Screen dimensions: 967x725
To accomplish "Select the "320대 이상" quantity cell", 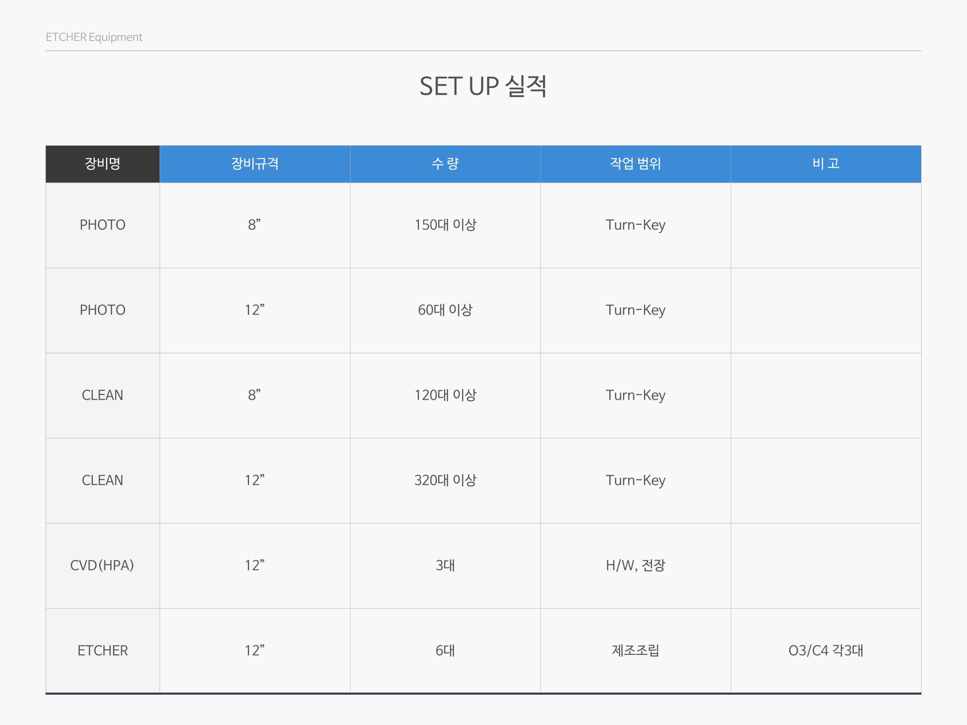I will click(x=445, y=480).
